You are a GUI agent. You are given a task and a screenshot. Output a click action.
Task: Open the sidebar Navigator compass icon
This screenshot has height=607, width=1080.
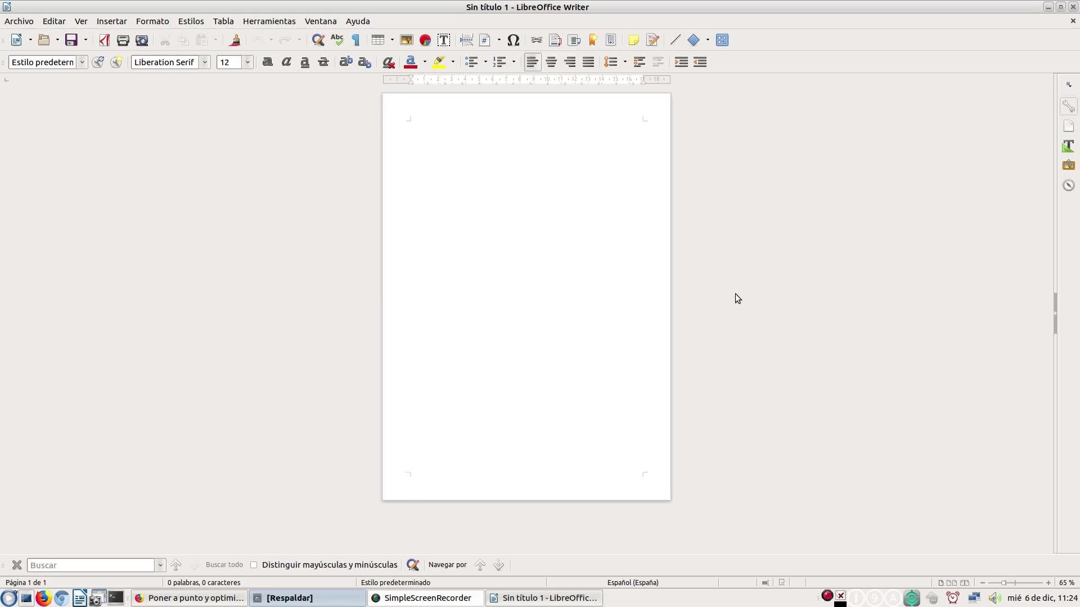[x=1068, y=185]
